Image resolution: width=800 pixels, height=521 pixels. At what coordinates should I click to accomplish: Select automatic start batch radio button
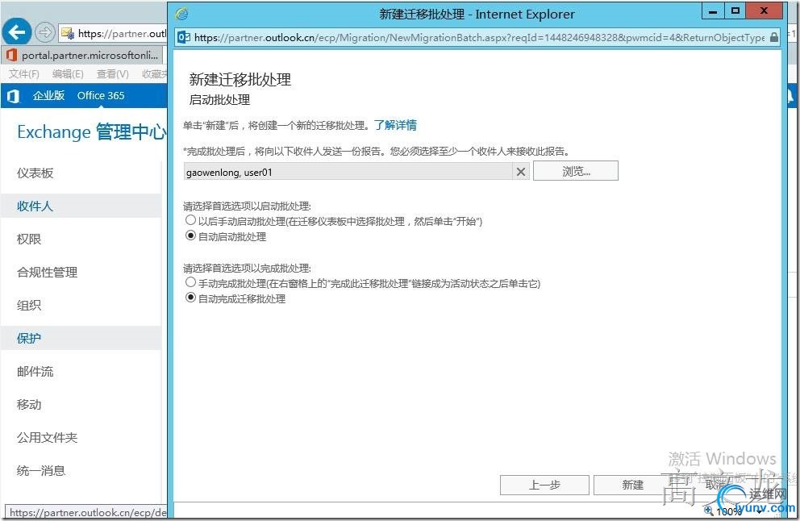tap(190, 235)
